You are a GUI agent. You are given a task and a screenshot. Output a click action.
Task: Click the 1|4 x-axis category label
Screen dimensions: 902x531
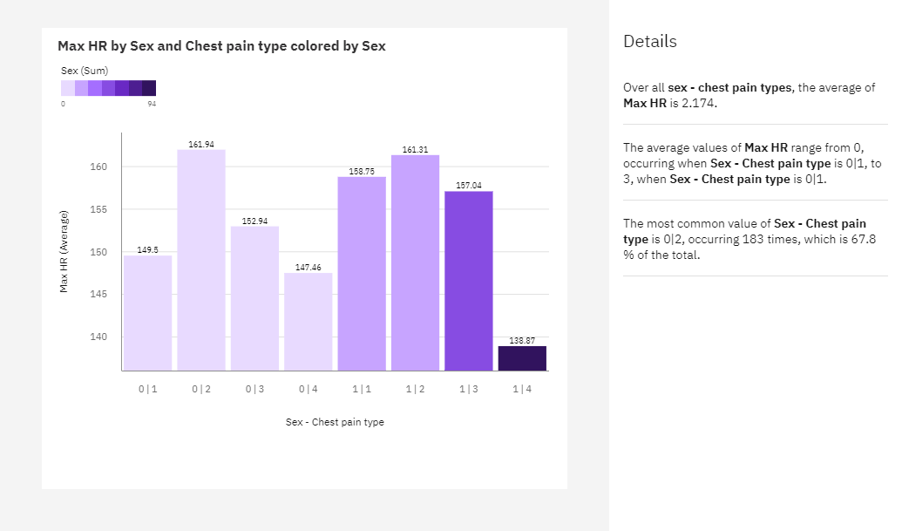point(522,390)
